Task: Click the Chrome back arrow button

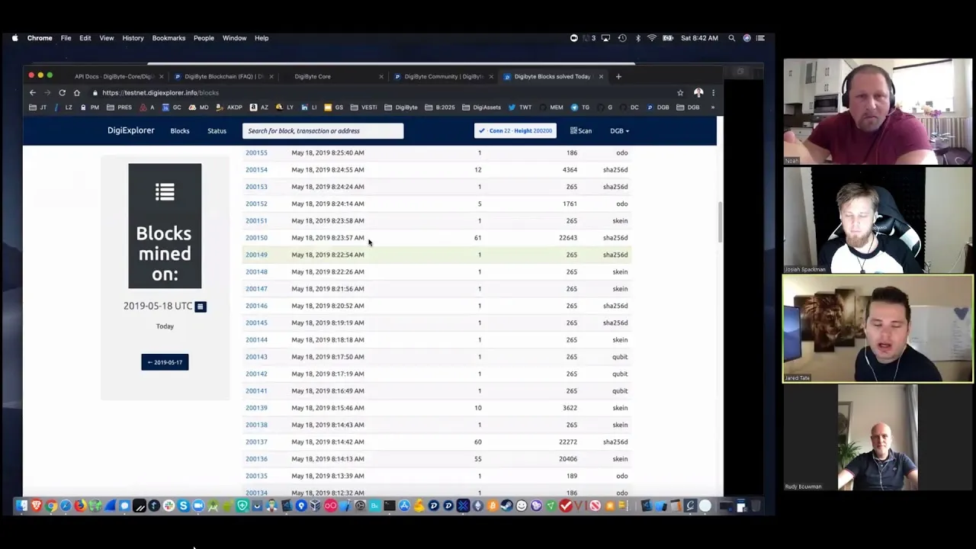Action: click(x=33, y=92)
